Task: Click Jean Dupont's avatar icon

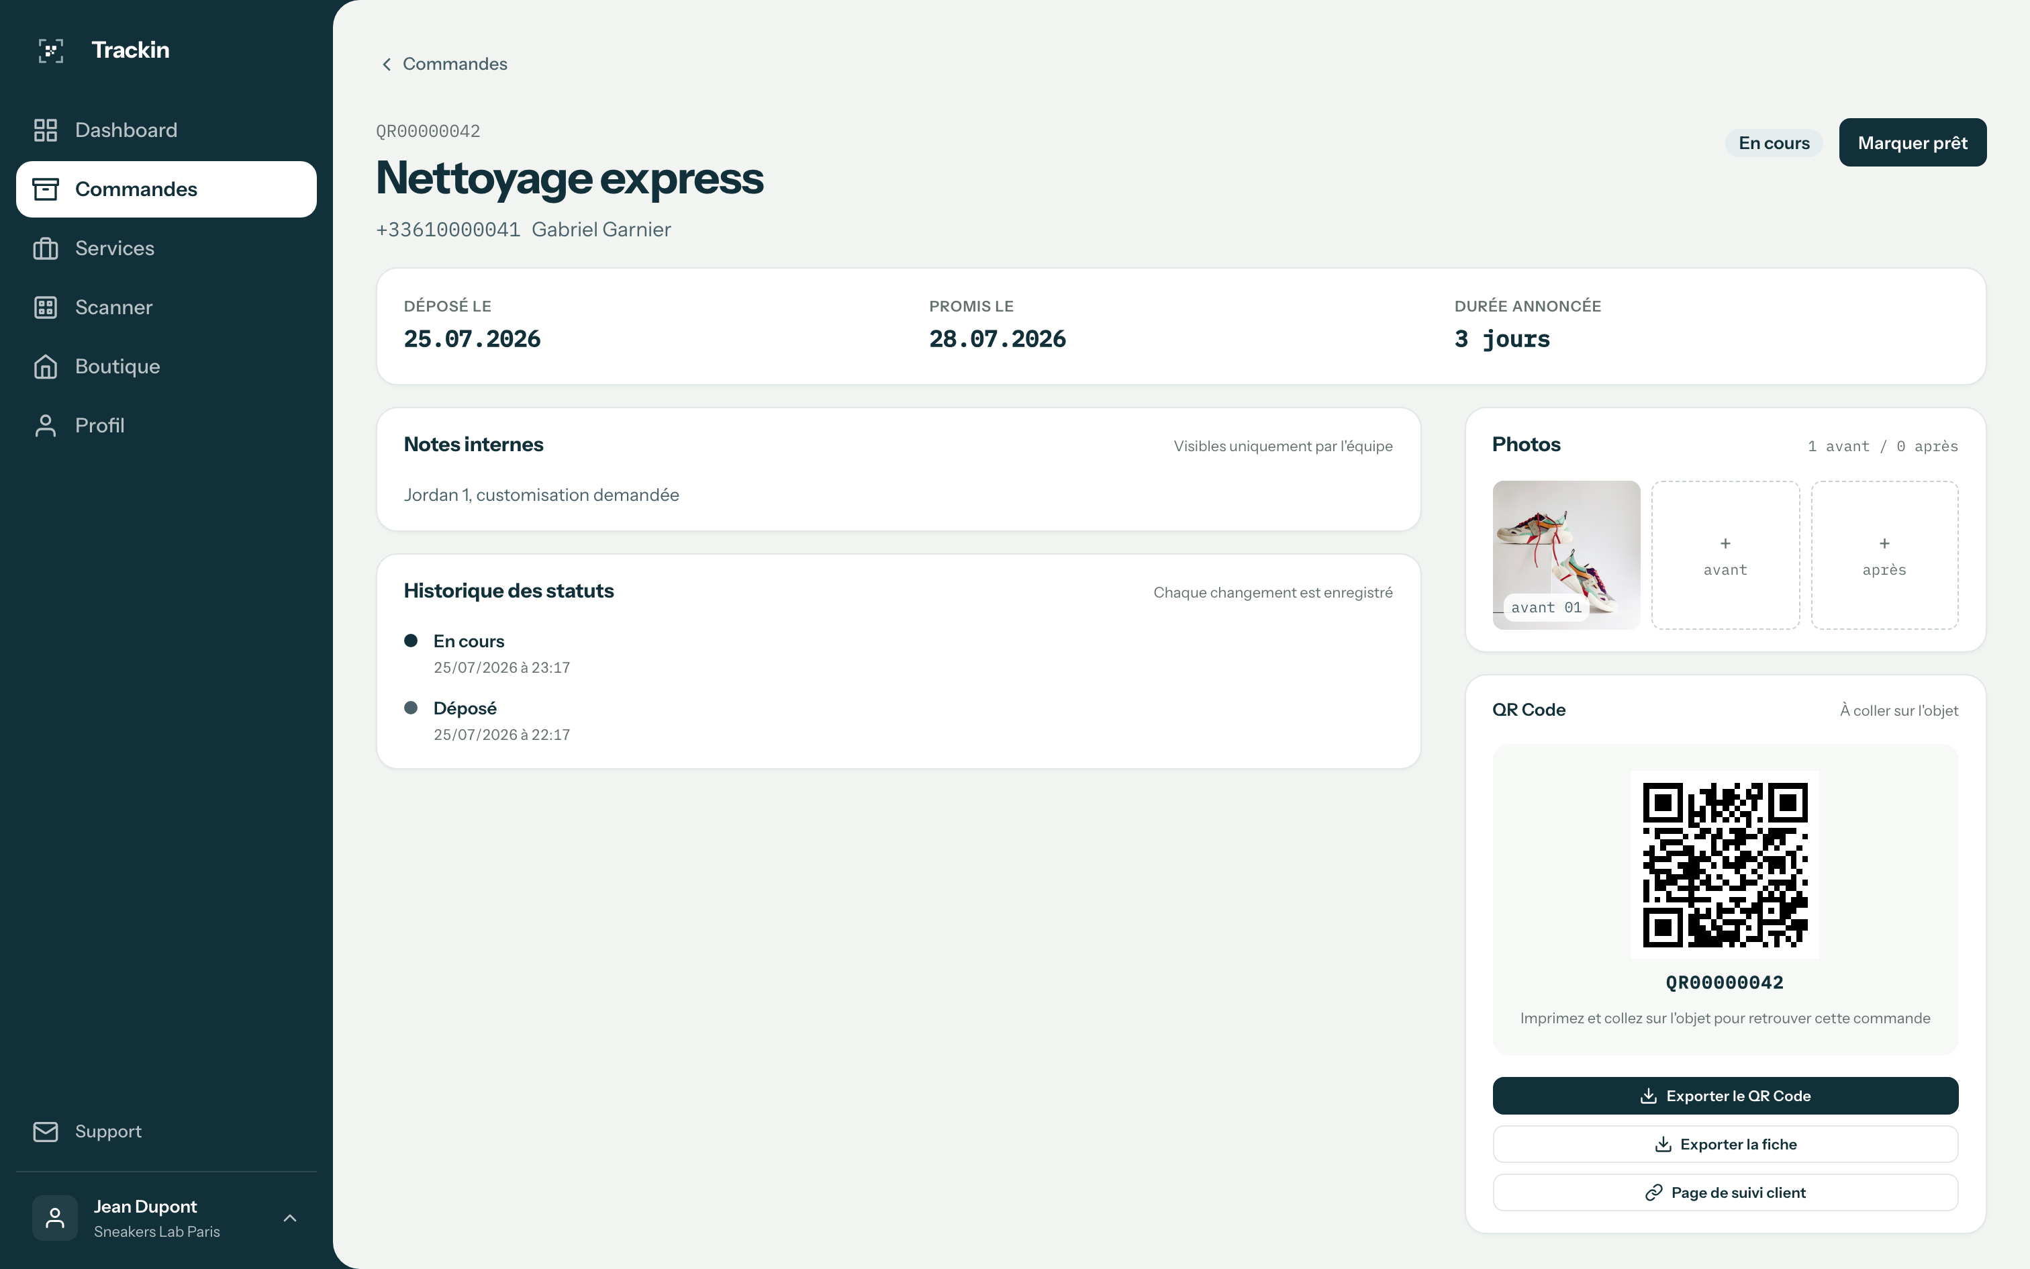Action: tap(55, 1218)
